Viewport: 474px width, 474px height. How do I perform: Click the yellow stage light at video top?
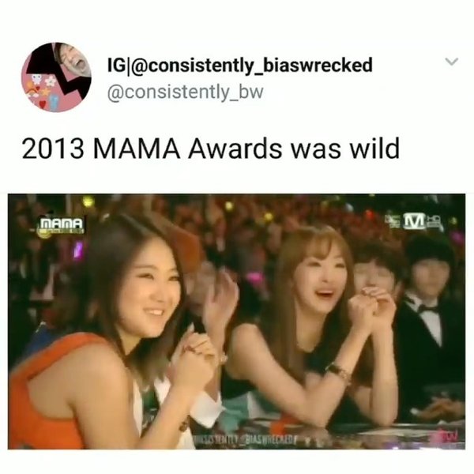click(x=88, y=201)
